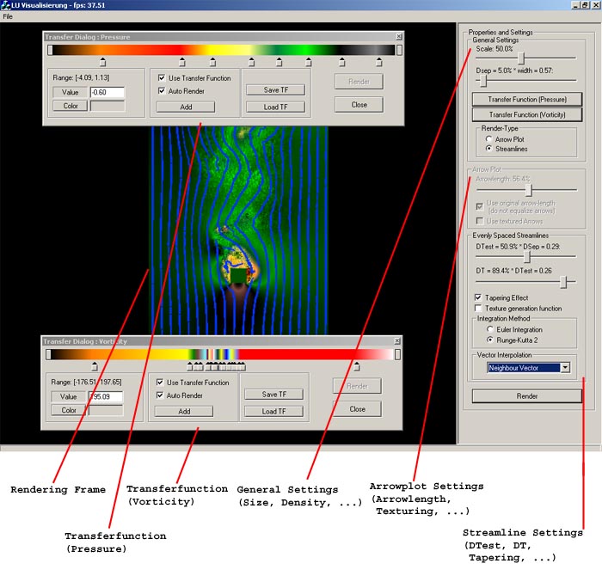
Task: Click Load TF in Vorticity dialog
Action: [273, 411]
